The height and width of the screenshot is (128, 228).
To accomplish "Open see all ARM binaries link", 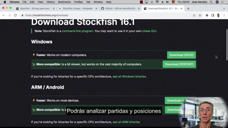I will (x=126, y=122).
